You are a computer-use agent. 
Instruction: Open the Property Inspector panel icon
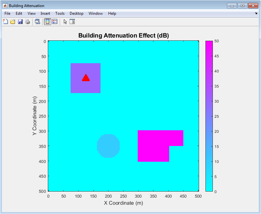coord(72,21)
